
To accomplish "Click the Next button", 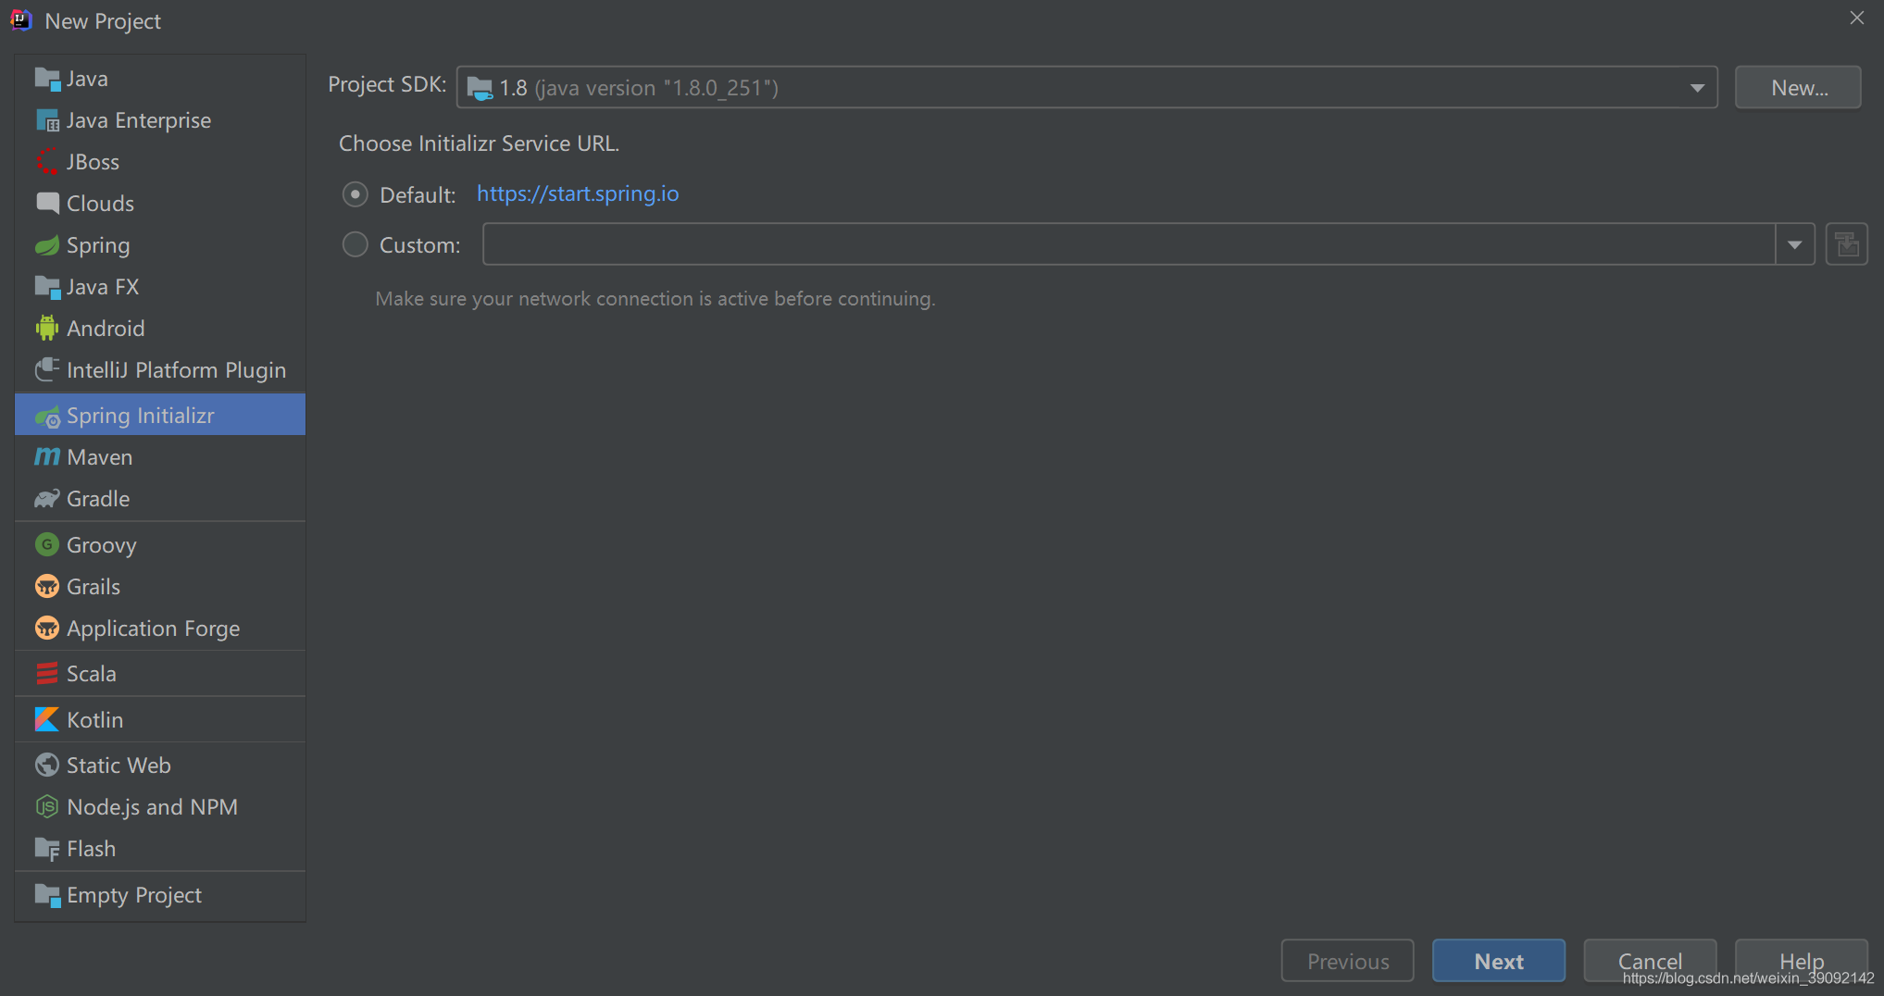I will coord(1498,961).
